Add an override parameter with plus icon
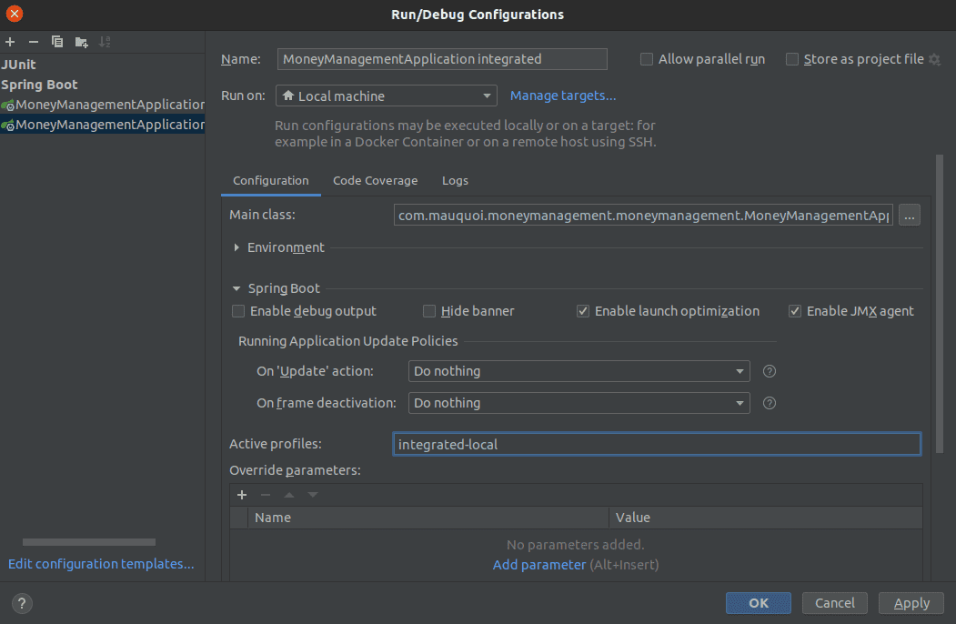The width and height of the screenshot is (956, 624). tap(242, 495)
